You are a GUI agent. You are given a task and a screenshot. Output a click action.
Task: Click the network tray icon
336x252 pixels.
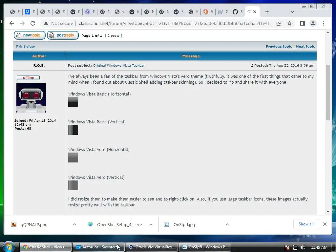tap(295, 247)
